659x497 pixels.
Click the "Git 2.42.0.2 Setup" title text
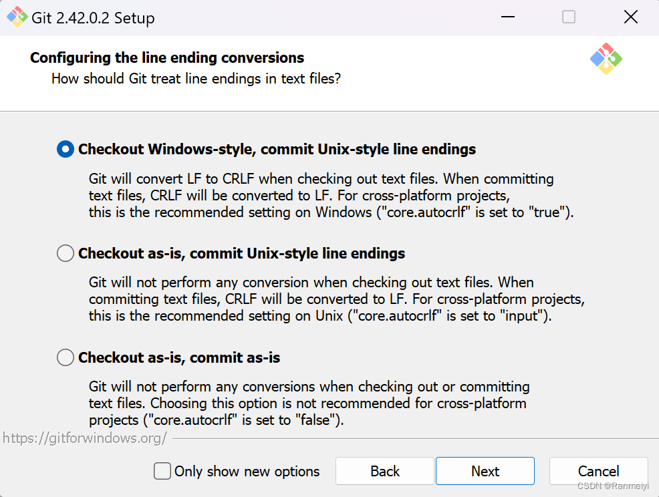pyautogui.click(x=93, y=18)
